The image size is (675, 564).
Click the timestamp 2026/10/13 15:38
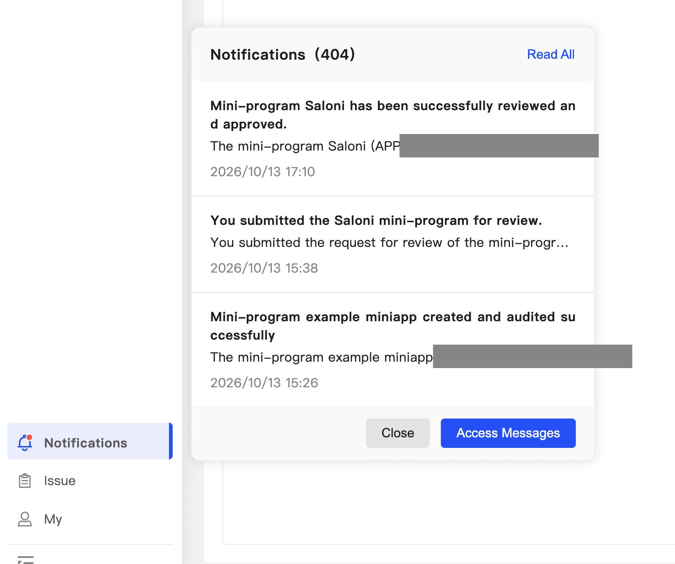264,268
